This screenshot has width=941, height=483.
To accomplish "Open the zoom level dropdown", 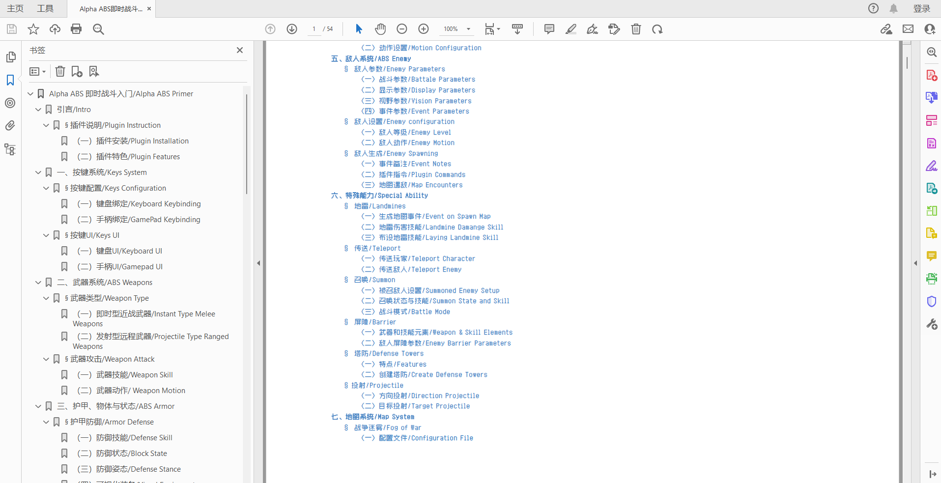I will (468, 29).
